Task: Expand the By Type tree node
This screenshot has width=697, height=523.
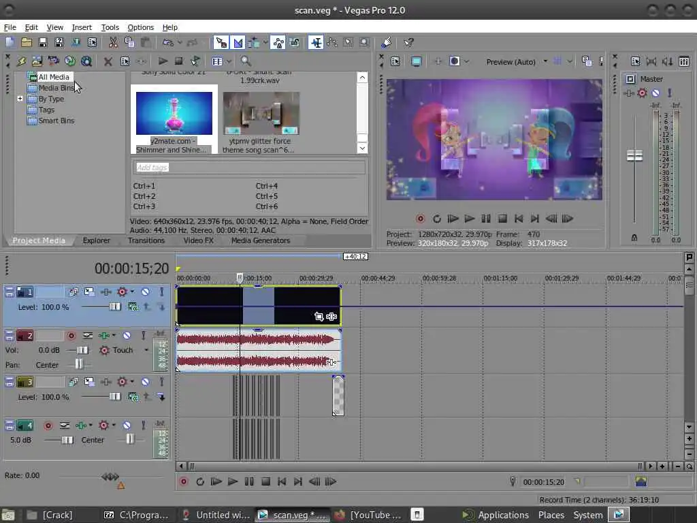Action: [x=20, y=98]
